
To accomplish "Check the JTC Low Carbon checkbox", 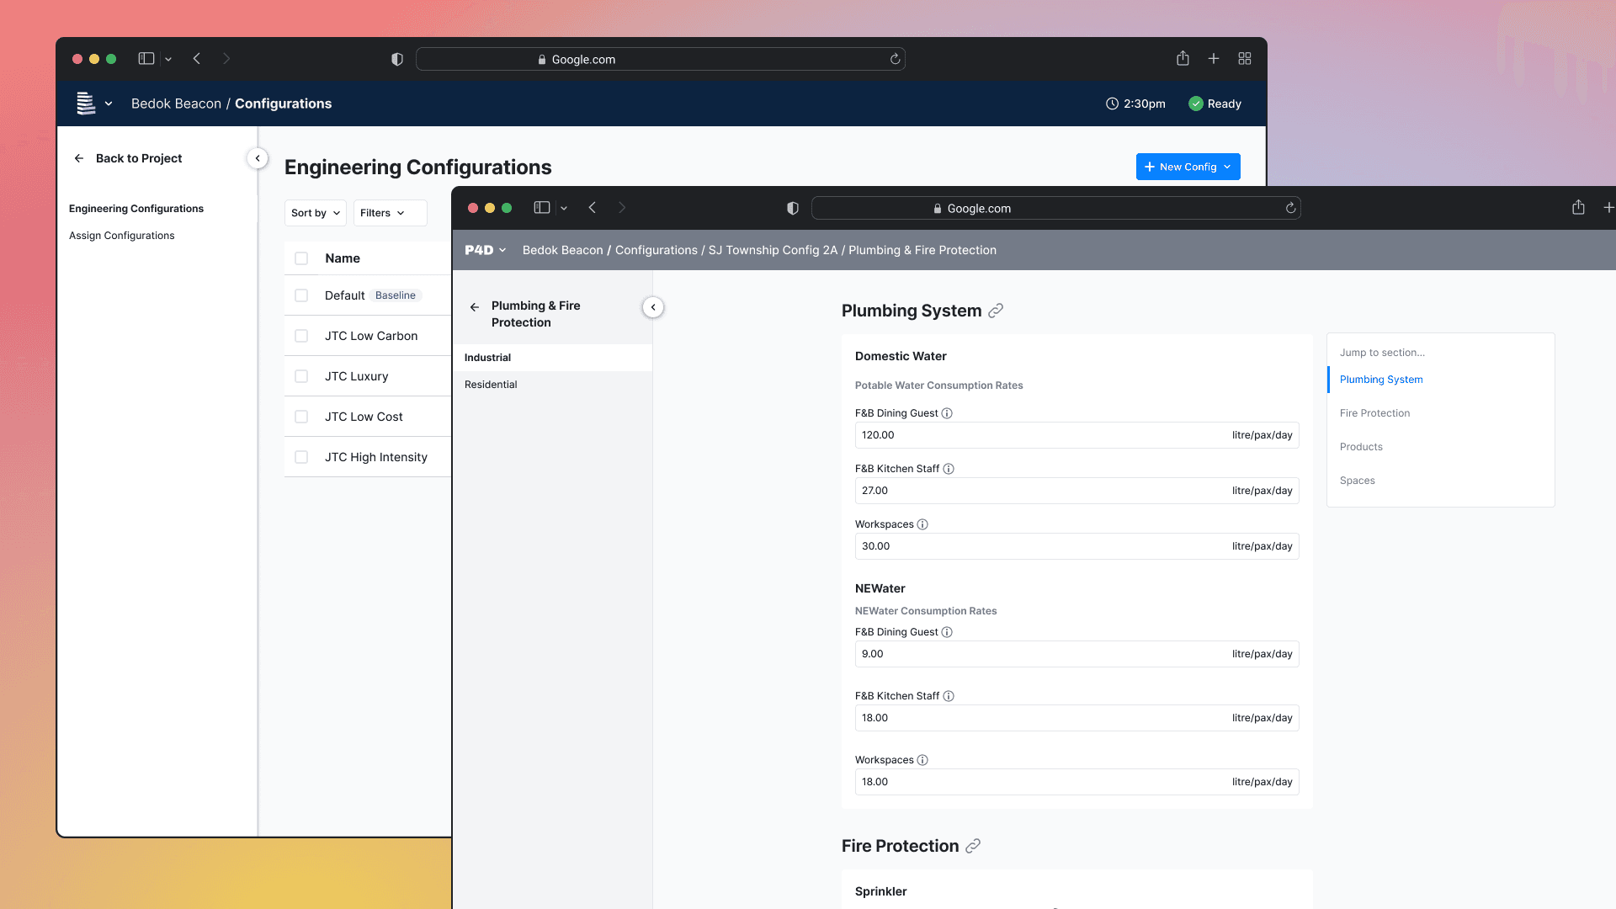I will [x=301, y=336].
